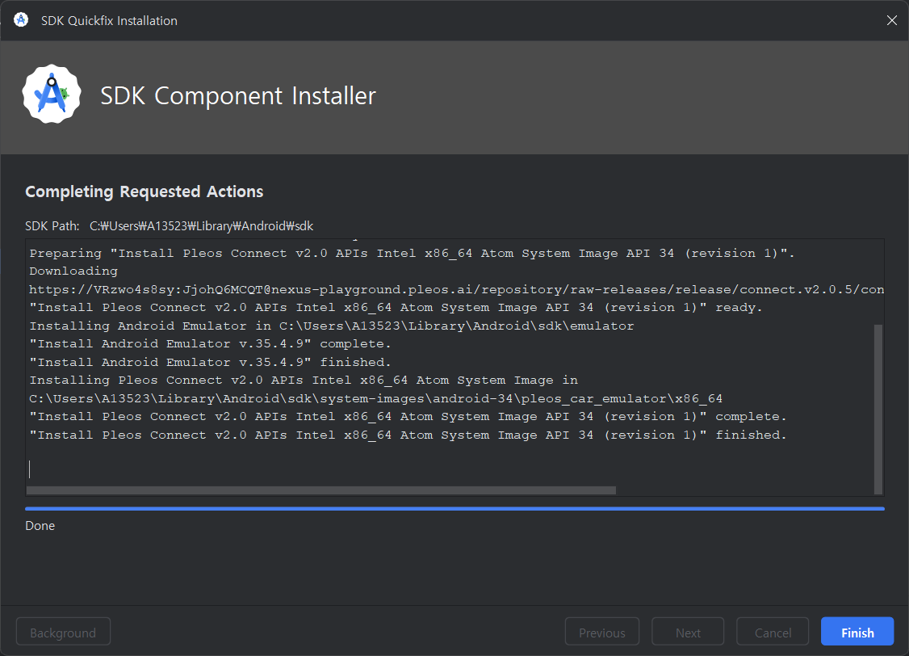This screenshot has width=909, height=656.
Task: Click the Android Emulator v.35.4.9 finished line
Action: pos(210,362)
